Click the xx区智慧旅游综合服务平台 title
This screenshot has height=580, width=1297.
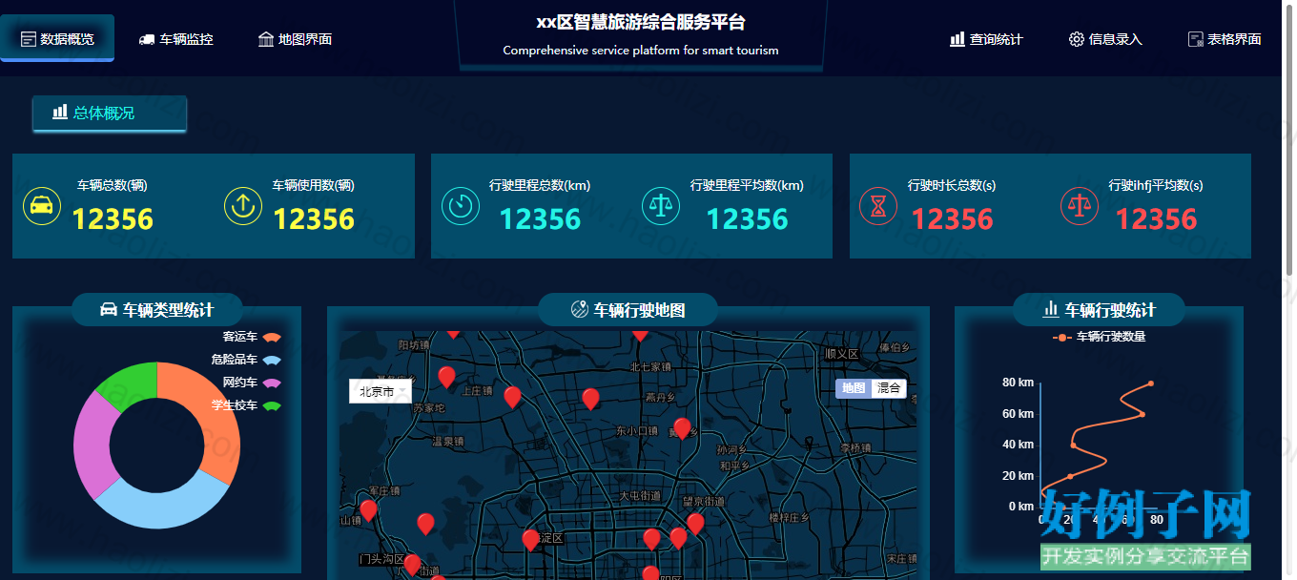641,23
